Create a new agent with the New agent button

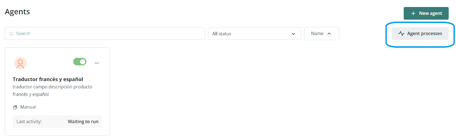(x=426, y=13)
